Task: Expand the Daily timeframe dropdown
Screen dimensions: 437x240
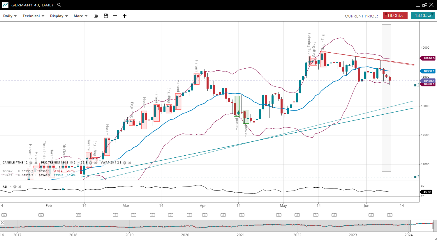Action: 10,16
